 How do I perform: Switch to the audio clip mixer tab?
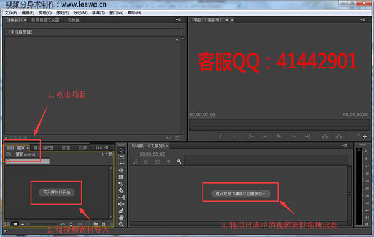pos(45,20)
